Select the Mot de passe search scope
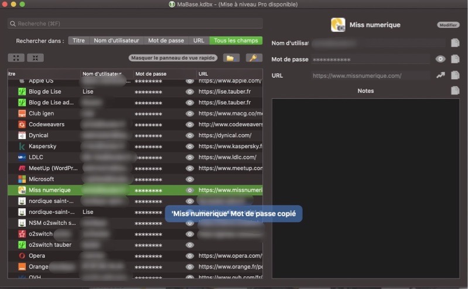468x289 pixels. coord(166,40)
